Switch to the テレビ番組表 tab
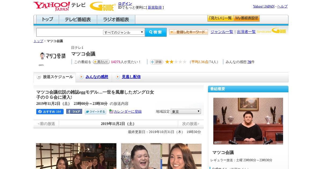The image size is (322, 169). 78,19
